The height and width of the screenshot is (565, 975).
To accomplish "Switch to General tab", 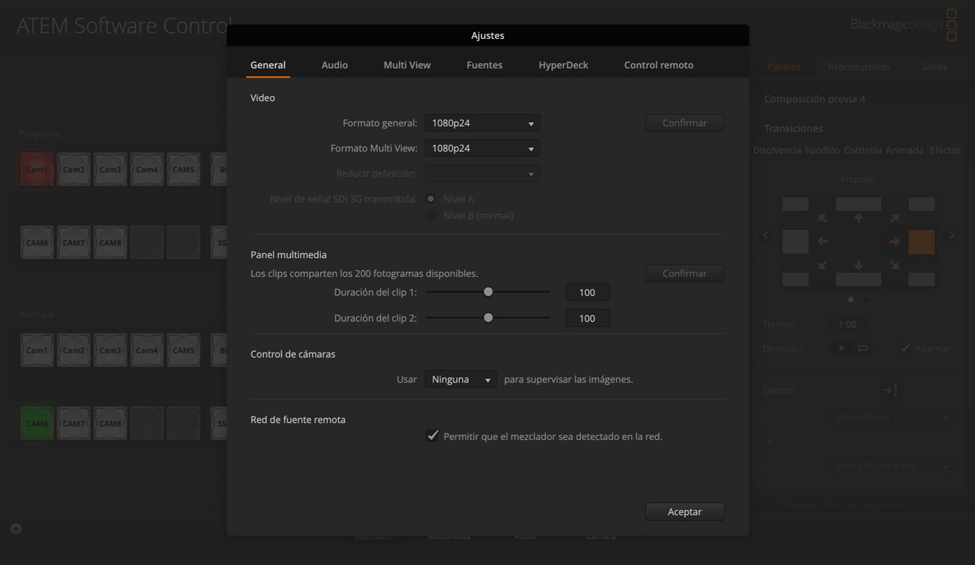I will [268, 65].
